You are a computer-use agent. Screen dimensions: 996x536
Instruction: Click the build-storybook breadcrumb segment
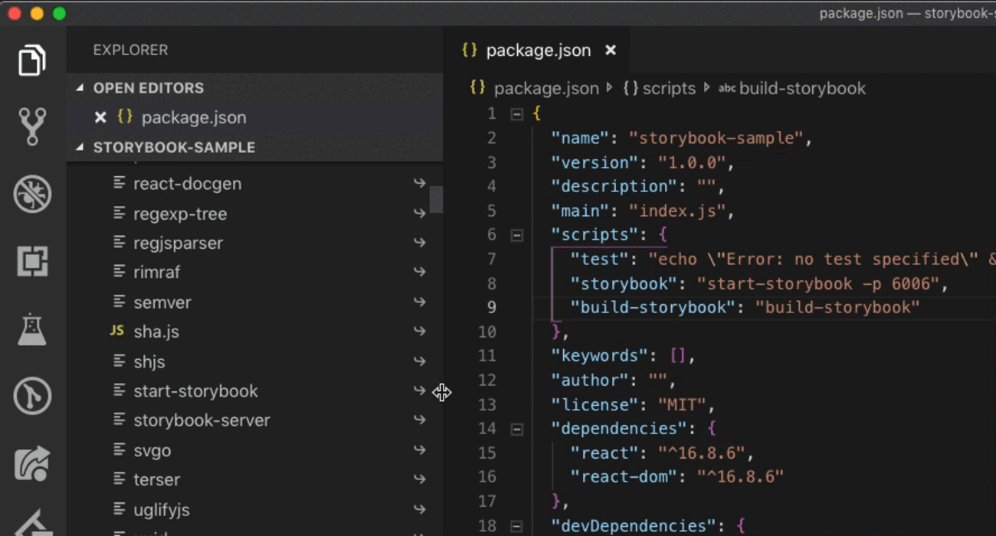801,89
